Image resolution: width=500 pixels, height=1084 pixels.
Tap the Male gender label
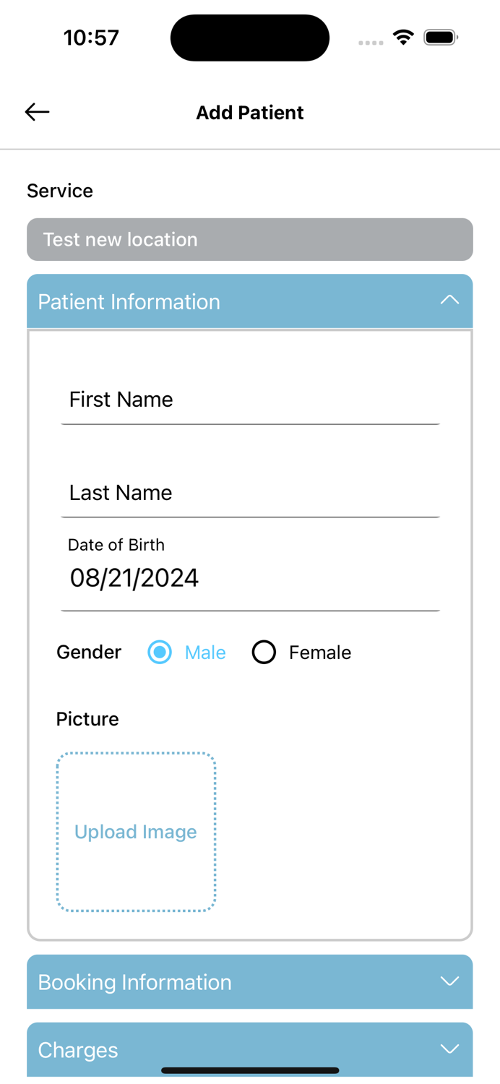[205, 653]
